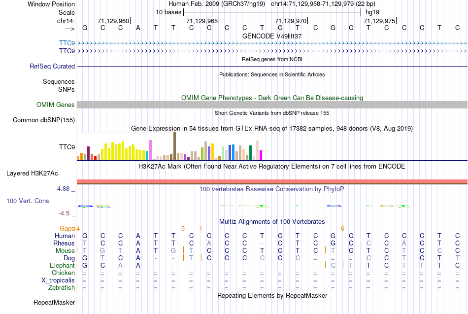Click the RepeatMasker track label
The image size is (468, 314).
54,302
